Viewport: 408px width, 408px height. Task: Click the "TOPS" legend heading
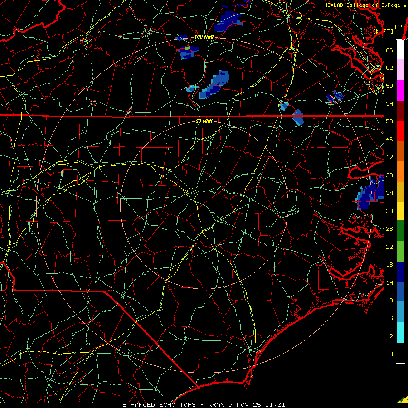[x=398, y=27]
